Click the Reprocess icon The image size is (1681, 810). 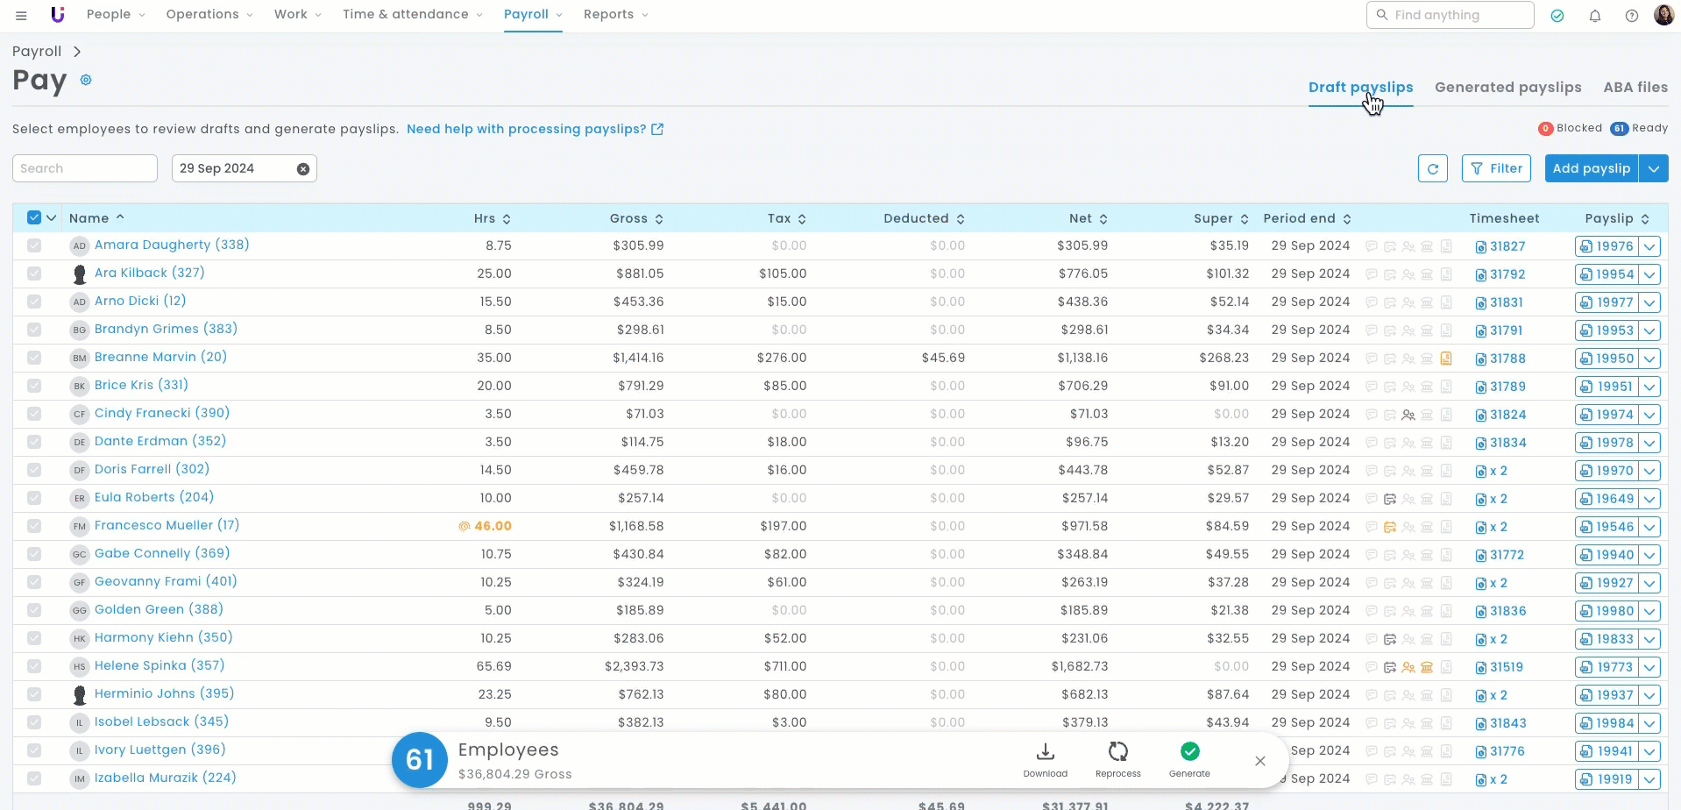[x=1117, y=752]
